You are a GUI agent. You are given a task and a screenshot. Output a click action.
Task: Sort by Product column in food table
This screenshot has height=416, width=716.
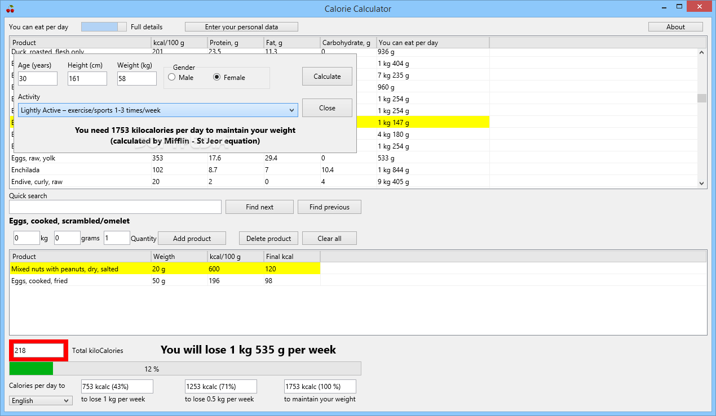(81, 42)
